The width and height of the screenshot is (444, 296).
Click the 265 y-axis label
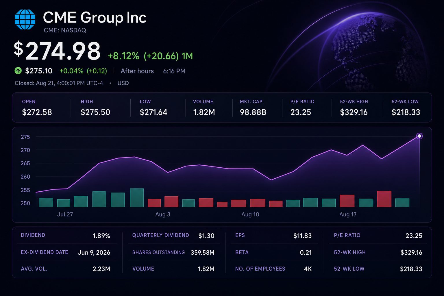point(25,164)
